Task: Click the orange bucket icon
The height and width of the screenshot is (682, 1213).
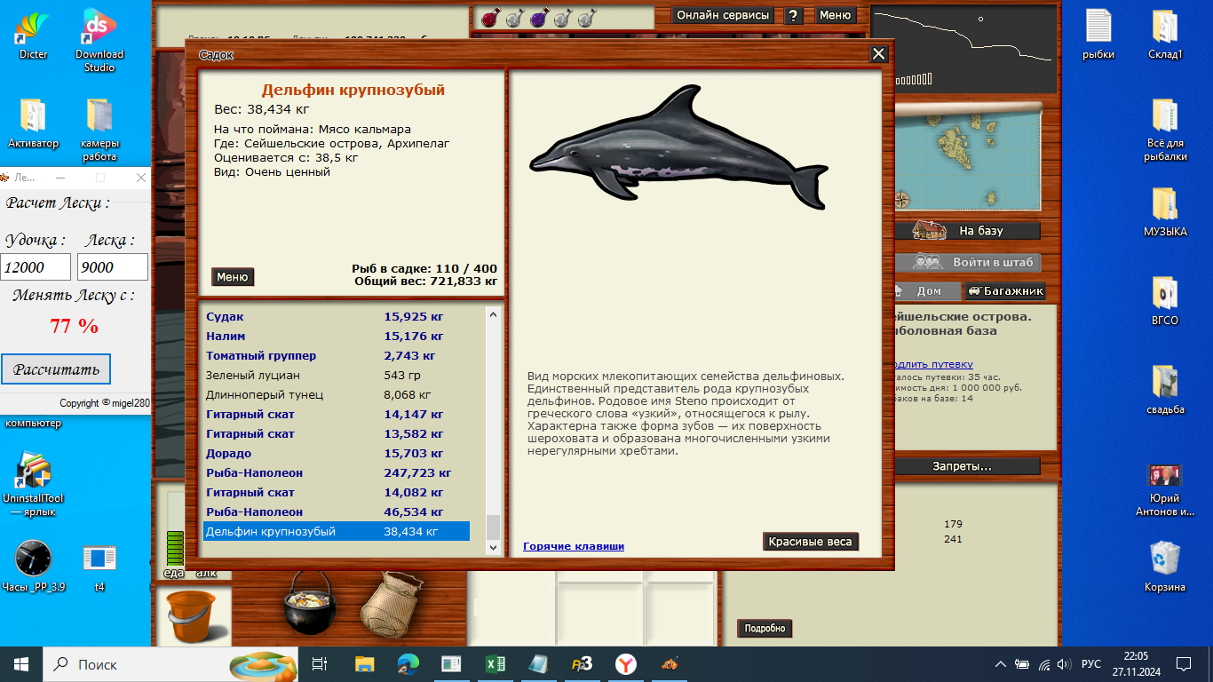Action: pyautogui.click(x=192, y=615)
